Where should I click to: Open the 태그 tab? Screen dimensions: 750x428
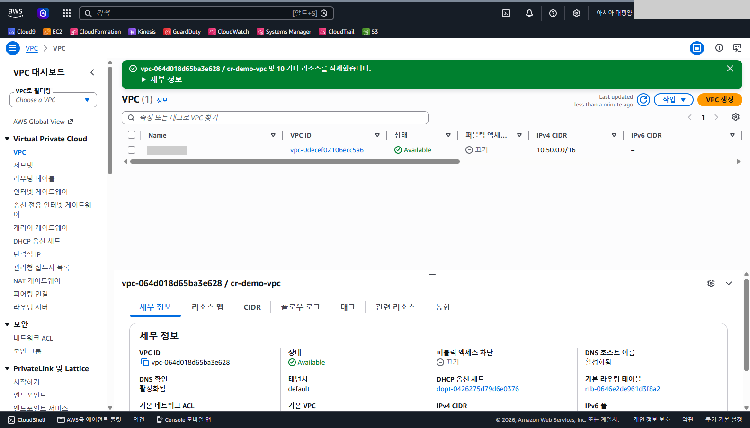click(x=348, y=307)
